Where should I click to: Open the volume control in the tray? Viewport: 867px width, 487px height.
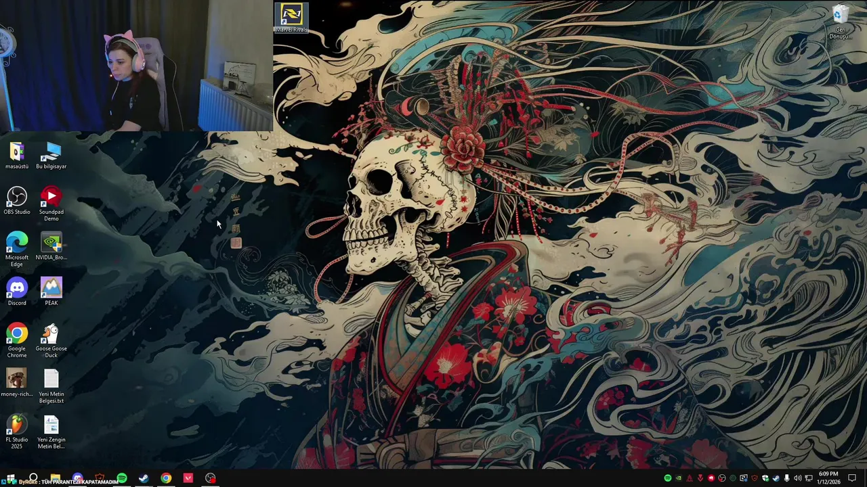[x=797, y=478]
